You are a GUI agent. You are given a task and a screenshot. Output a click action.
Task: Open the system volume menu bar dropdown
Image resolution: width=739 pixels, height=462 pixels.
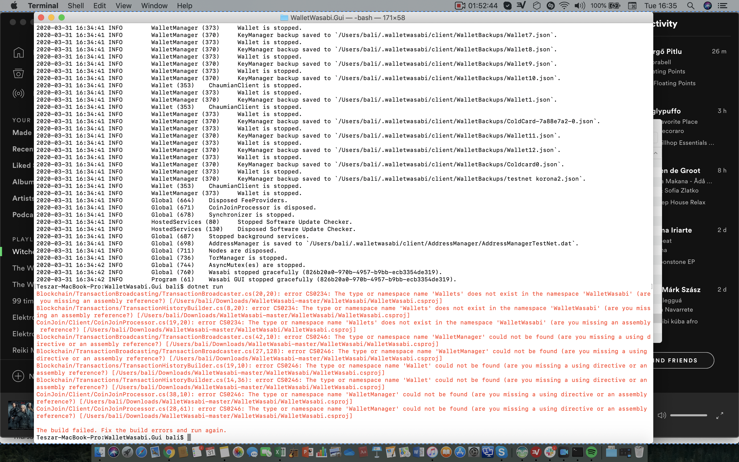(579, 5)
